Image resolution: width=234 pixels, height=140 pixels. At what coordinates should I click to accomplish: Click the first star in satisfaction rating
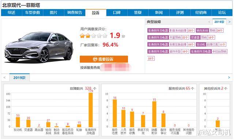coord(82,36)
